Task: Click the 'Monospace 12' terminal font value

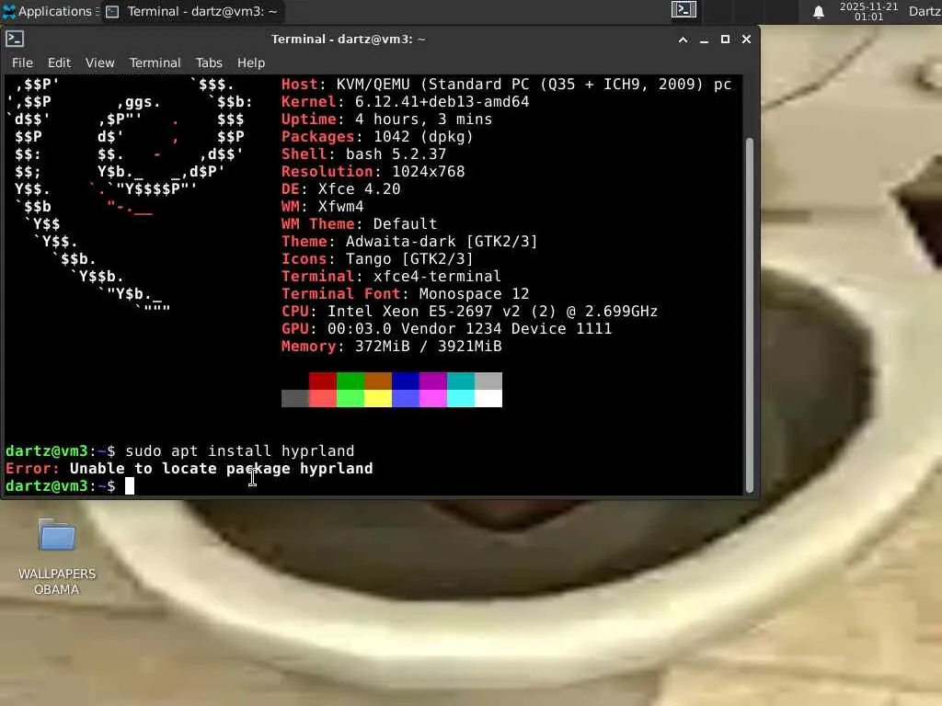Action: click(x=474, y=294)
